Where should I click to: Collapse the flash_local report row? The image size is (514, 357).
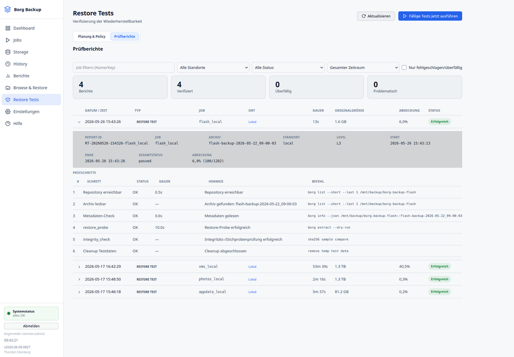[79, 122]
